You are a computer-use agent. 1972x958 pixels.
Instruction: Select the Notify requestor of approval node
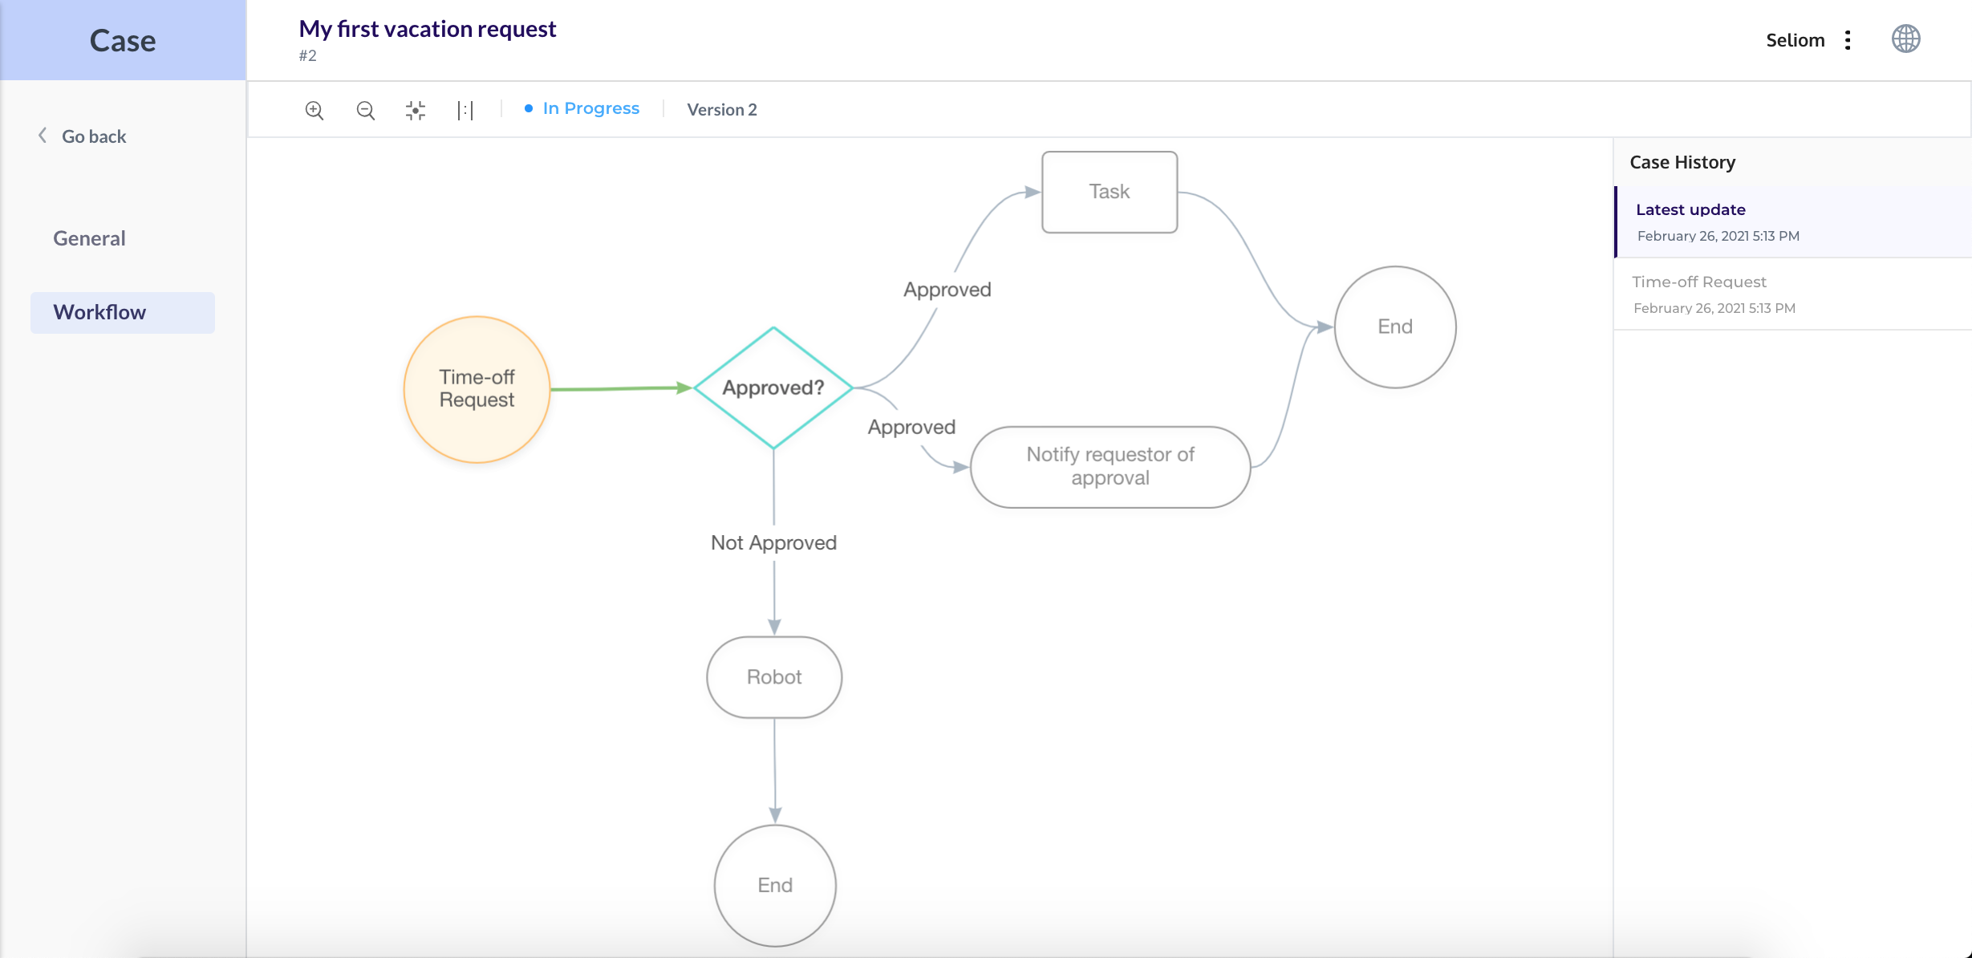[x=1110, y=466]
